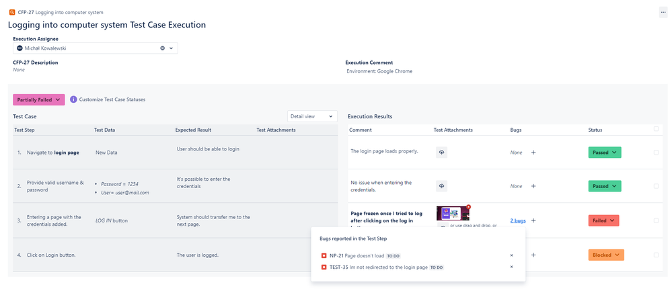The image size is (672, 293).
Task: Change the second row Passed status dropdown
Action: (605, 186)
